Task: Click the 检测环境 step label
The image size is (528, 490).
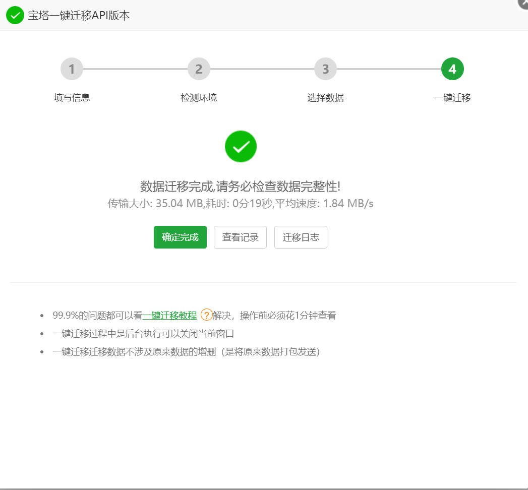Action: coord(199,97)
